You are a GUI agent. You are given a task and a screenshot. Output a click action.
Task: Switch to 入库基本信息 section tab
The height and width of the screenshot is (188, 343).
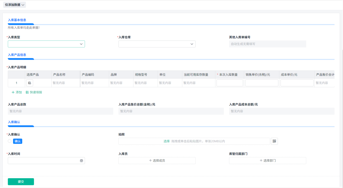click(17, 20)
